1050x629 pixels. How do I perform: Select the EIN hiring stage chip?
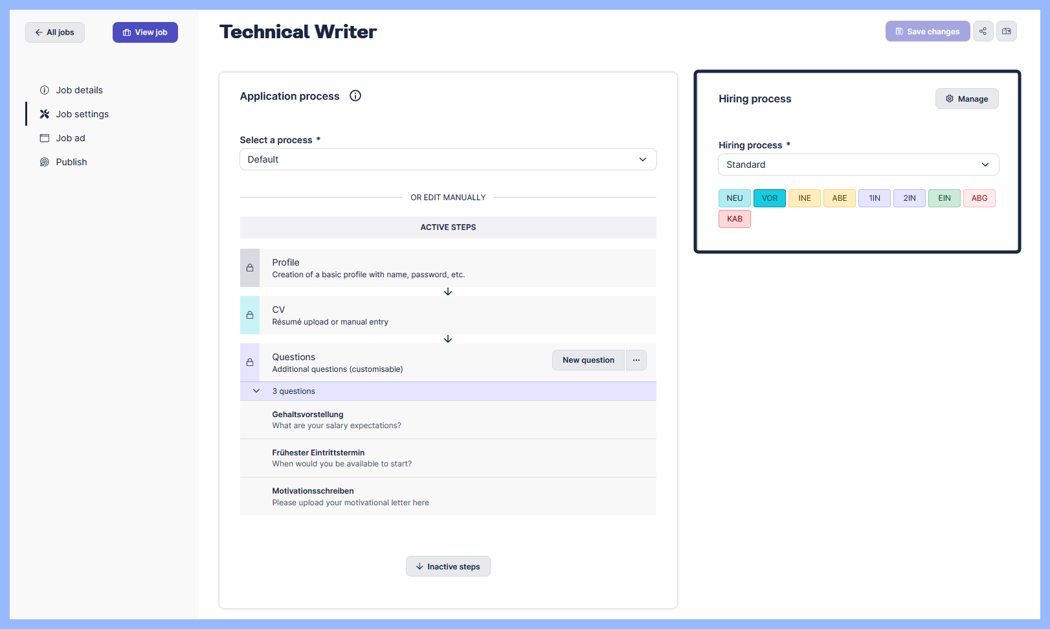click(944, 198)
